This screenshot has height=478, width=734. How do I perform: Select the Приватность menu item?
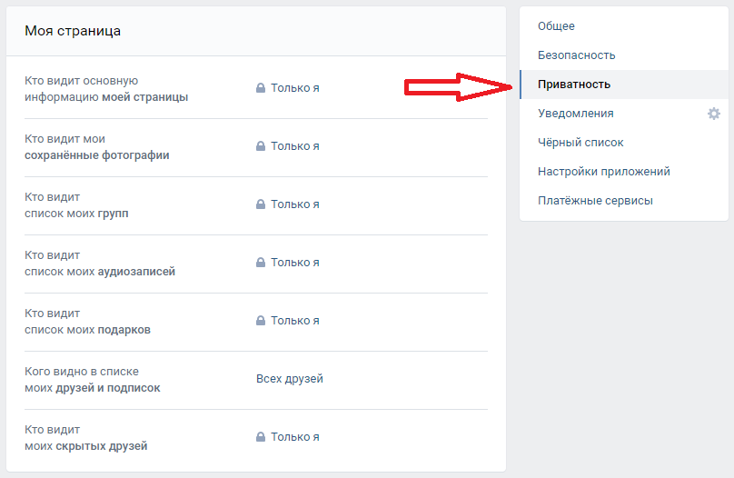coord(574,85)
